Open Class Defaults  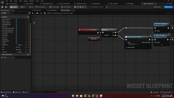pos(66,7)
